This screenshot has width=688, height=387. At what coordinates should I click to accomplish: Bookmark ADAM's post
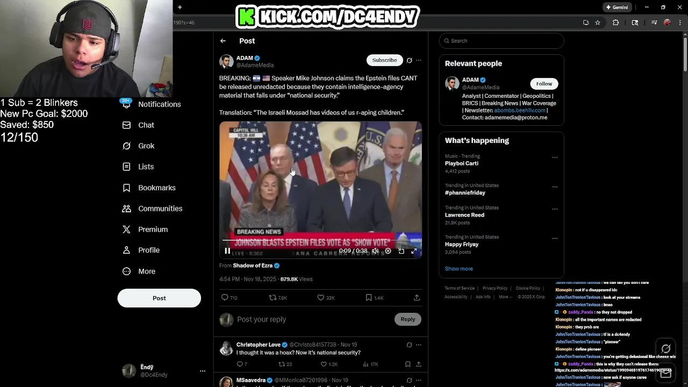point(369,297)
